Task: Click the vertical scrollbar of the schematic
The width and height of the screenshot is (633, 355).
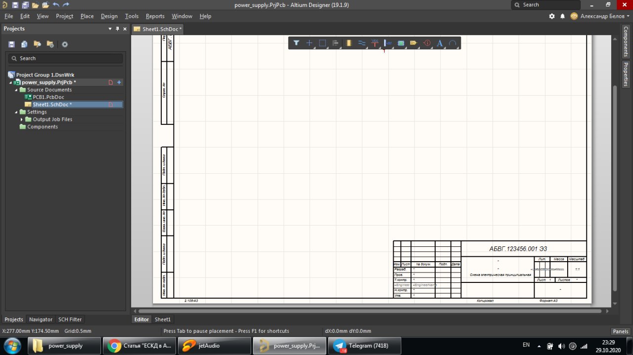Action: [x=615, y=189]
